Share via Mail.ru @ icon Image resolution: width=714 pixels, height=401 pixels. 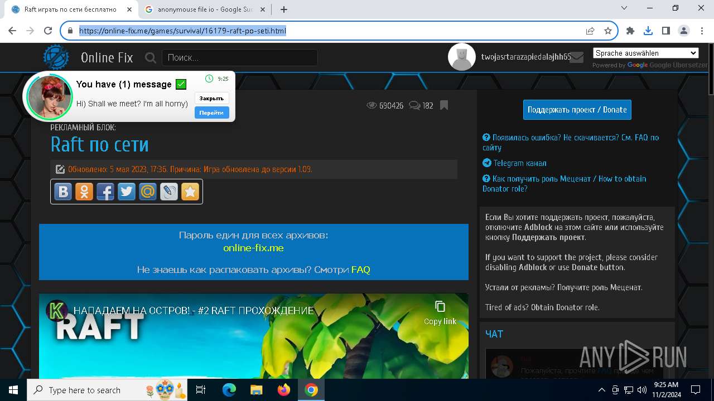tap(148, 192)
